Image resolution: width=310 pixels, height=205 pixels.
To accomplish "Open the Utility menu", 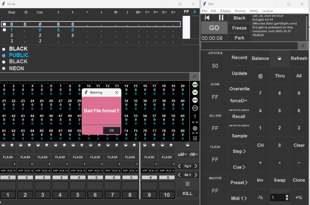I will click(x=254, y=11).
